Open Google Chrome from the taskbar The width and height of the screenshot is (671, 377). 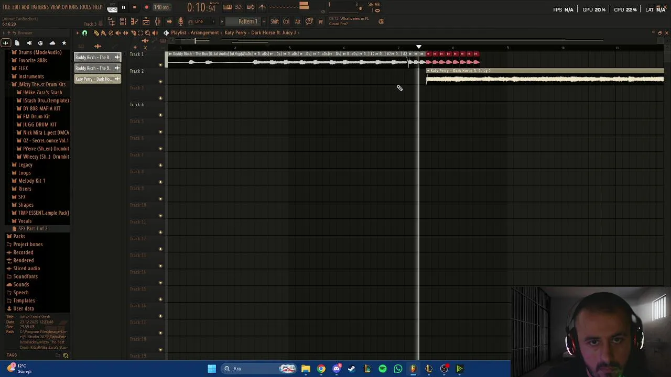(x=321, y=369)
